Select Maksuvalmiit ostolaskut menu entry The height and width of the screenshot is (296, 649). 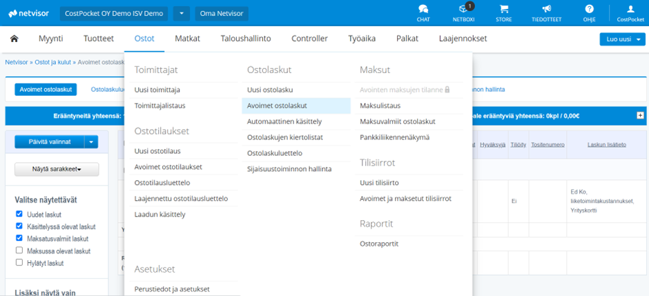398,121
